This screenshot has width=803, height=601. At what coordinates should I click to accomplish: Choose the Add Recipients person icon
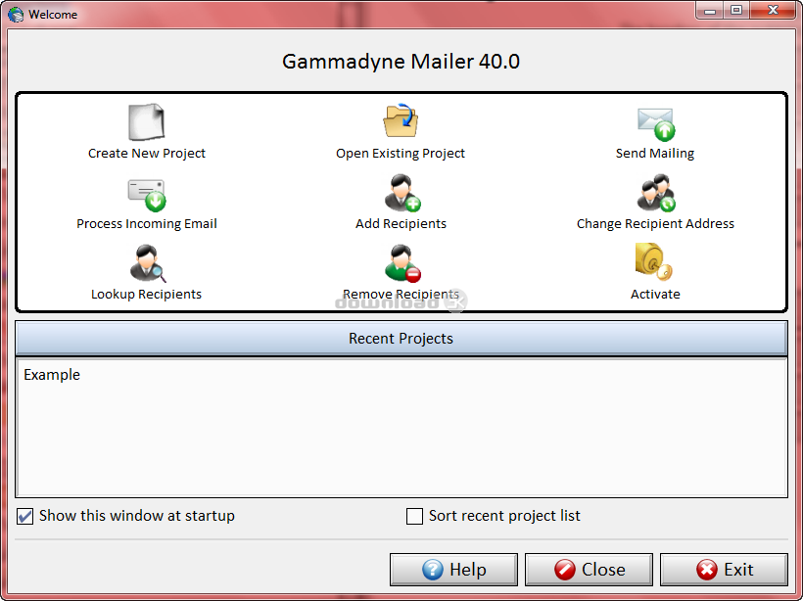pos(402,193)
